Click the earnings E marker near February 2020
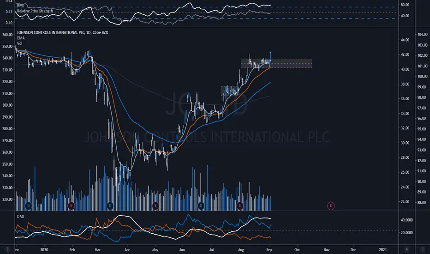The height and width of the screenshot is (254, 430). tap(71, 206)
